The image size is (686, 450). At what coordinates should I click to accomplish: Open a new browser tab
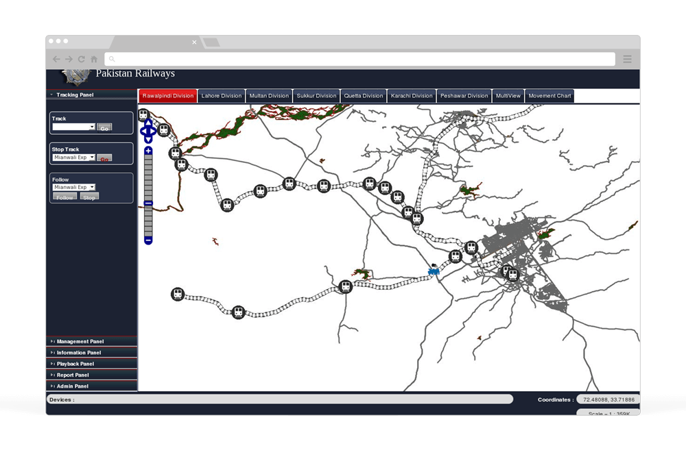211,42
